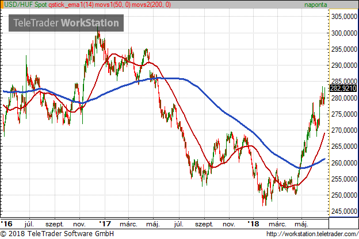Screen dimensions: 359x239
Task: Click the 255,0000 price axis label
Action: click(x=345, y=179)
